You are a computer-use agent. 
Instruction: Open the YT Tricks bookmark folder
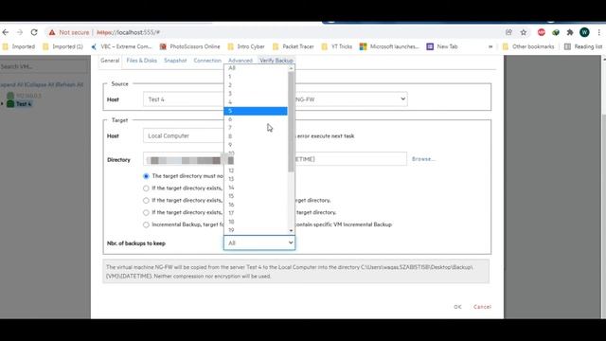tap(337, 46)
